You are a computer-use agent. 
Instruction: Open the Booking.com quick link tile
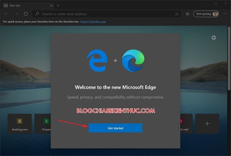click(x=19, y=124)
